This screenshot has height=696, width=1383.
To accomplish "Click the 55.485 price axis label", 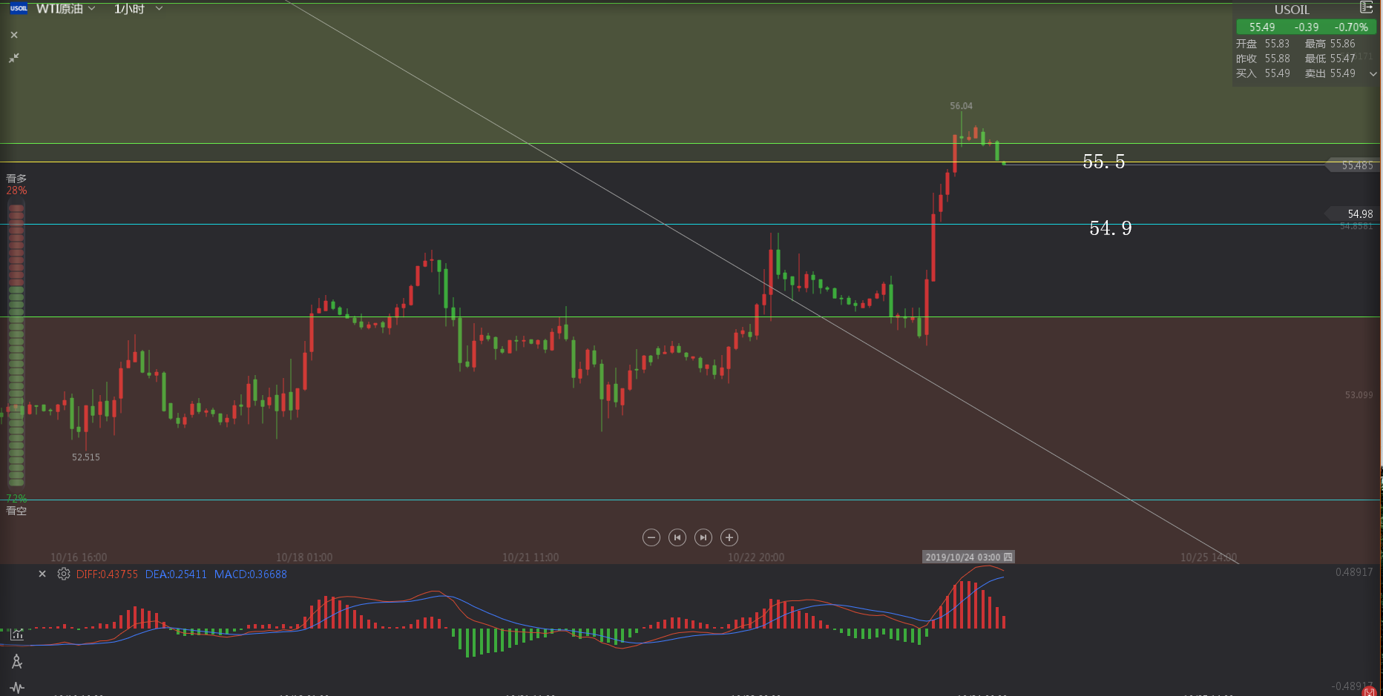I will (1356, 165).
